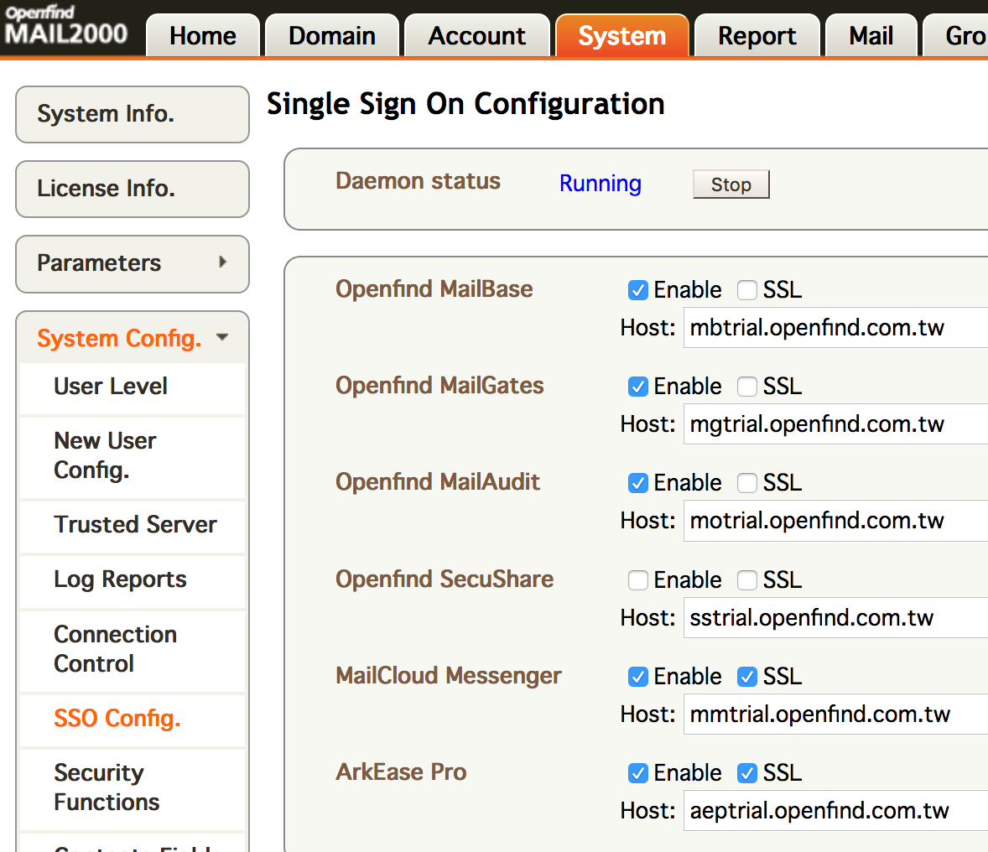
Task: Collapse the System Config. section
Action: tap(132, 338)
